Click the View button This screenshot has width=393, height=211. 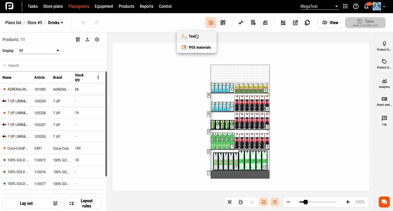330,22
